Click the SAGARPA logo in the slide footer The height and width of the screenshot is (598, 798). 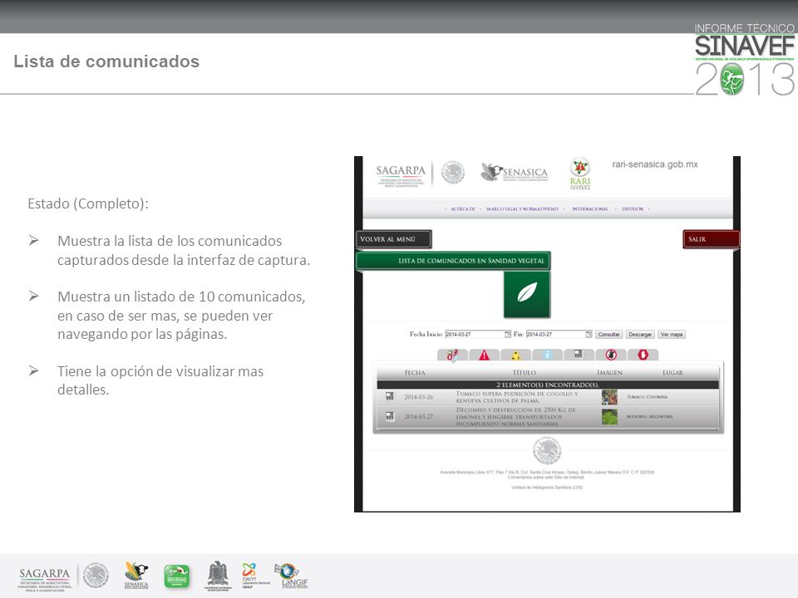pos(44,579)
